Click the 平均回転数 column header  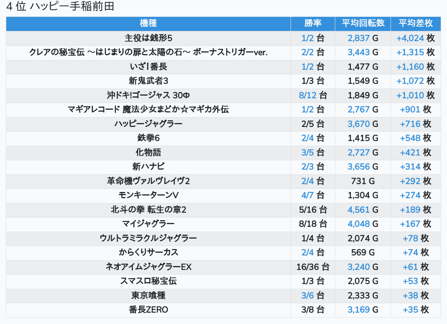363,23
